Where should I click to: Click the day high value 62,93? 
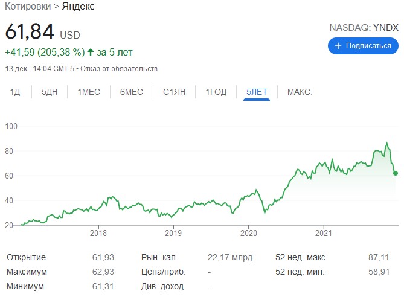103,272
